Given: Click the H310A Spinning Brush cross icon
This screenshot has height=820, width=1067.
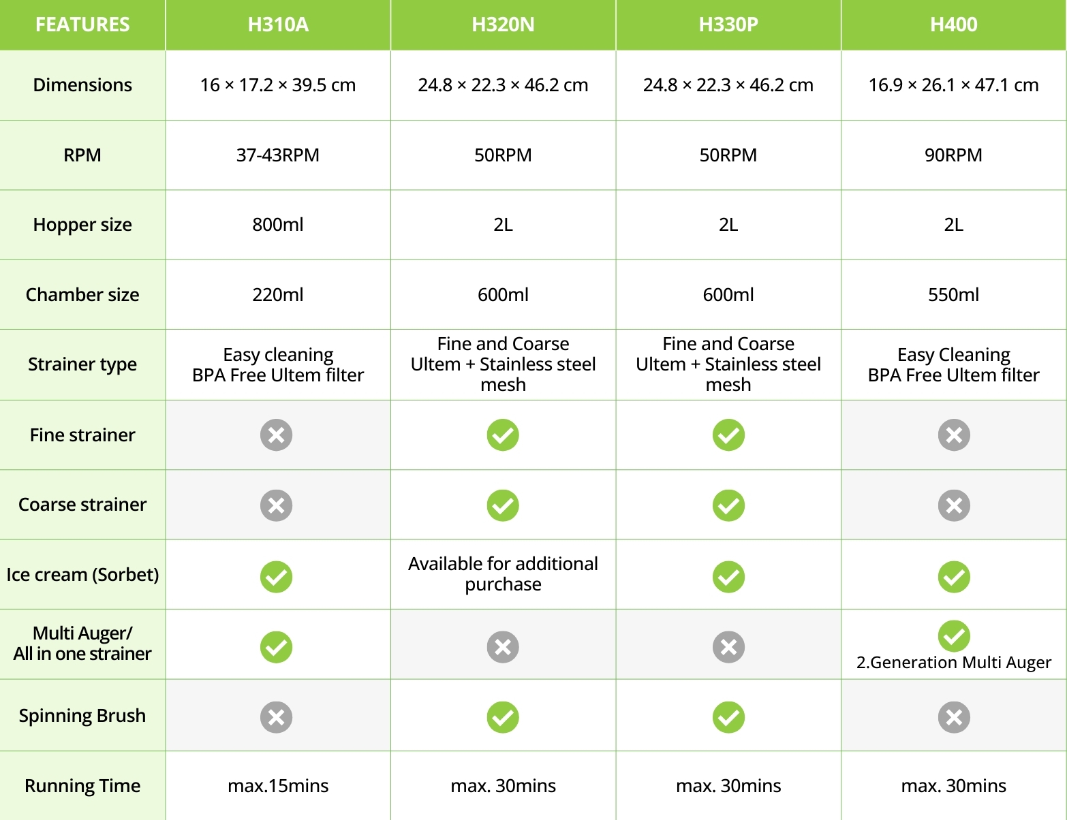Looking at the screenshot, I should [276, 717].
